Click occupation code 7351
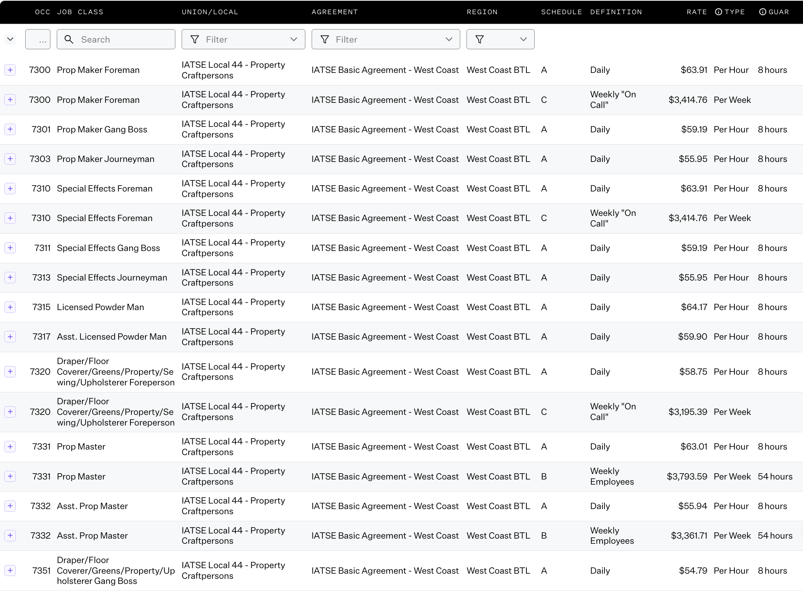The image size is (803, 591). click(x=41, y=571)
